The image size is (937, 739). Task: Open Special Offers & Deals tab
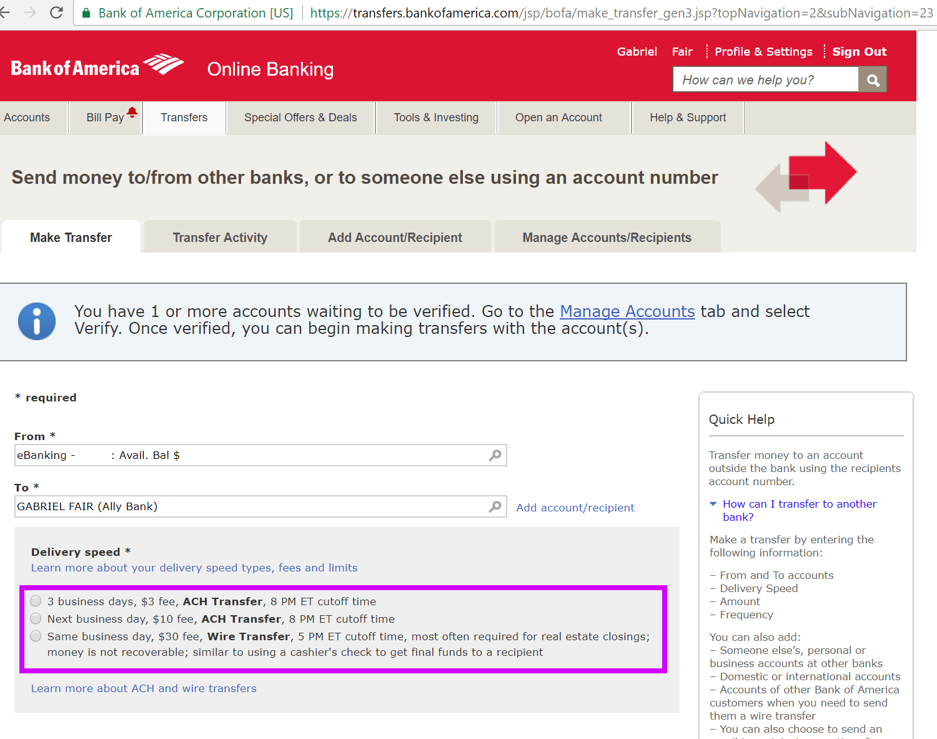(300, 118)
